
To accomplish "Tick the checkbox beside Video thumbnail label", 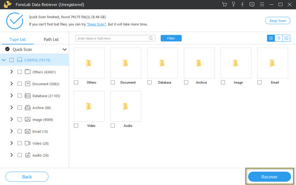I will 76,125.
